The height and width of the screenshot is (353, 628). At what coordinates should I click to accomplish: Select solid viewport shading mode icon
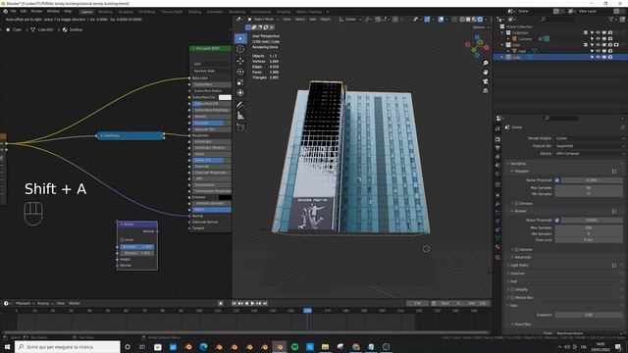(x=468, y=20)
